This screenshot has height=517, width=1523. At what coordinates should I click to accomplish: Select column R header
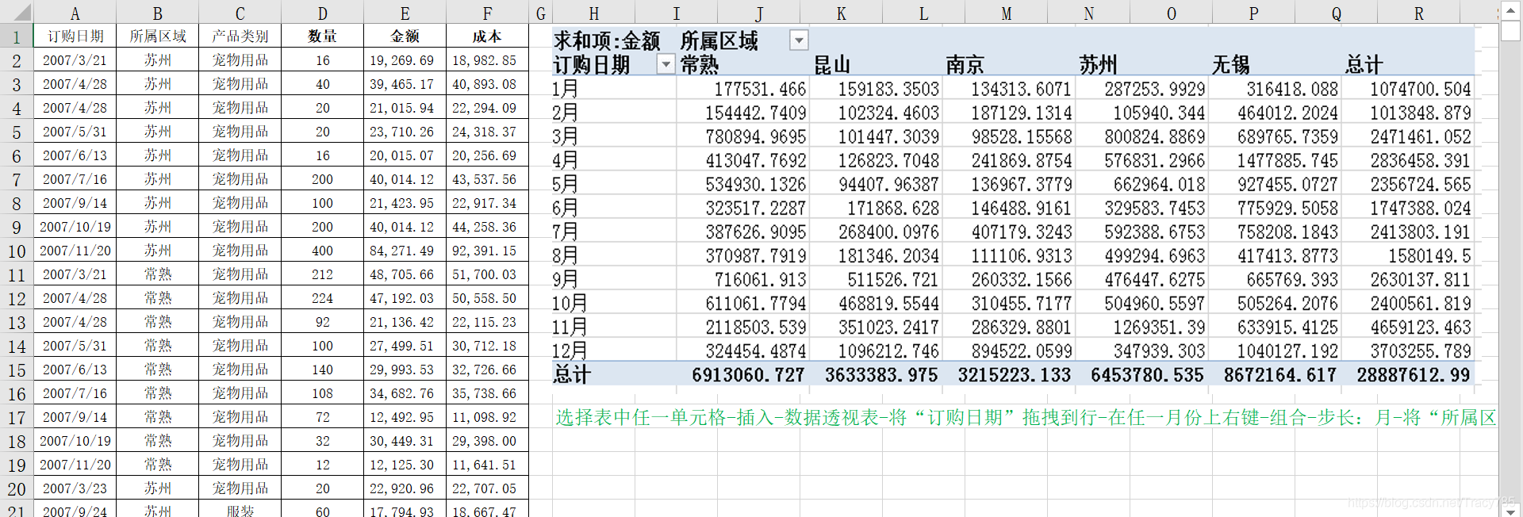point(1418,13)
